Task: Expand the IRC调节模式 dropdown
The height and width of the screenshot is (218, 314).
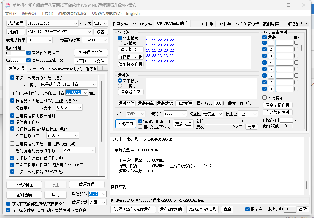Action: (x=94, y=85)
